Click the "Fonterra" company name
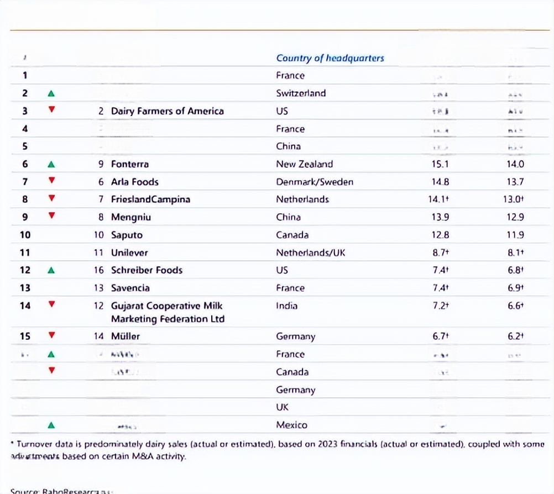 pyautogui.click(x=130, y=164)
